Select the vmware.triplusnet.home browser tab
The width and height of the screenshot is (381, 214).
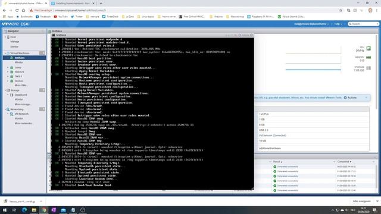click(x=24, y=4)
